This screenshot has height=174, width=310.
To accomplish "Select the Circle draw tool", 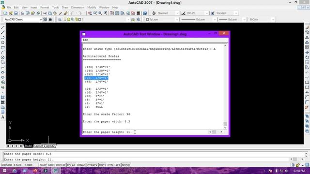I will tap(3, 58).
